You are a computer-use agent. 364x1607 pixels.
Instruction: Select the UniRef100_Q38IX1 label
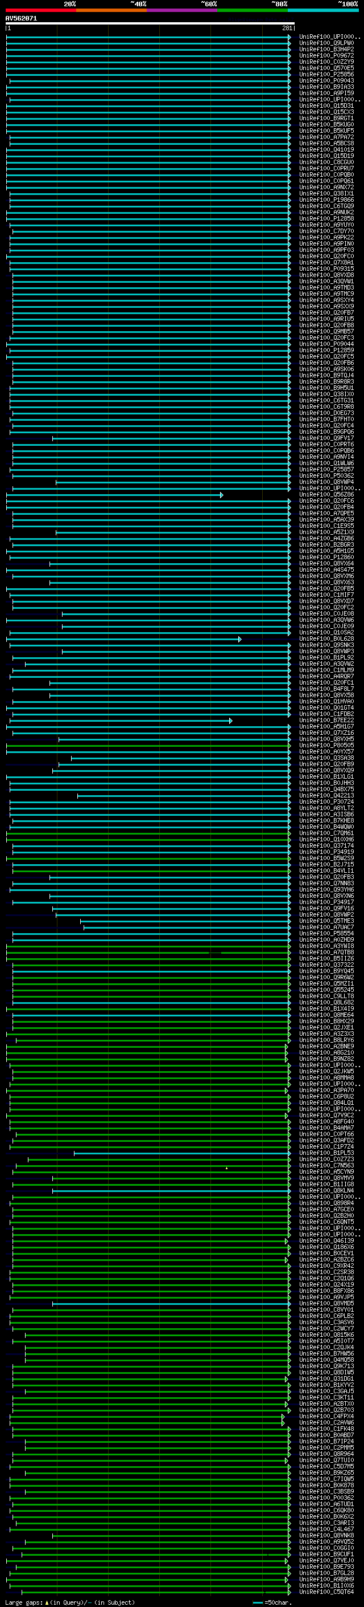[x=326, y=193]
